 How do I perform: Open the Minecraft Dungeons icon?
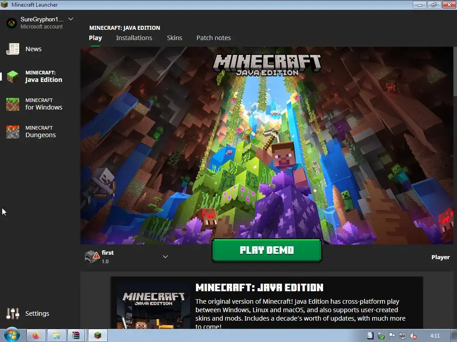click(x=13, y=132)
